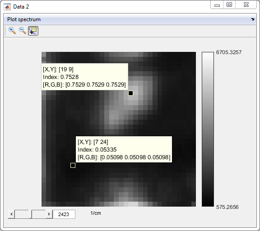Select the data cursor marker at [7 24]
This screenshot has width=260, height=231.
[x=73, y=165]
